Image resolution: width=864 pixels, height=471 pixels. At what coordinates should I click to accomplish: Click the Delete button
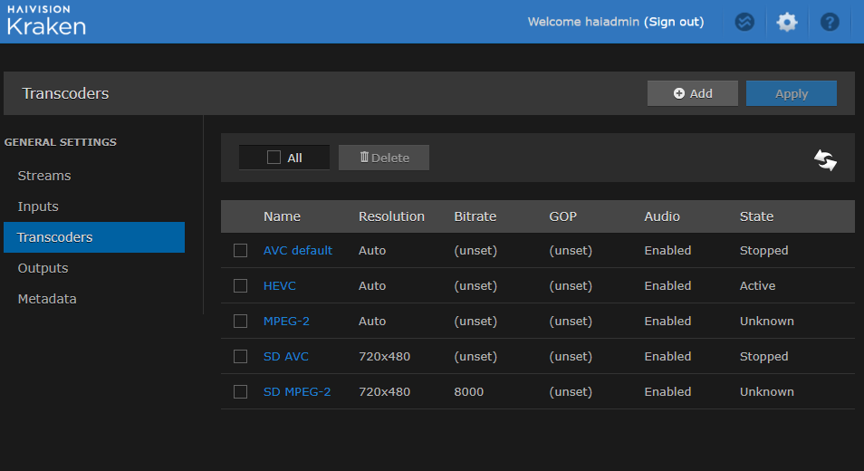tap(384, 158)
